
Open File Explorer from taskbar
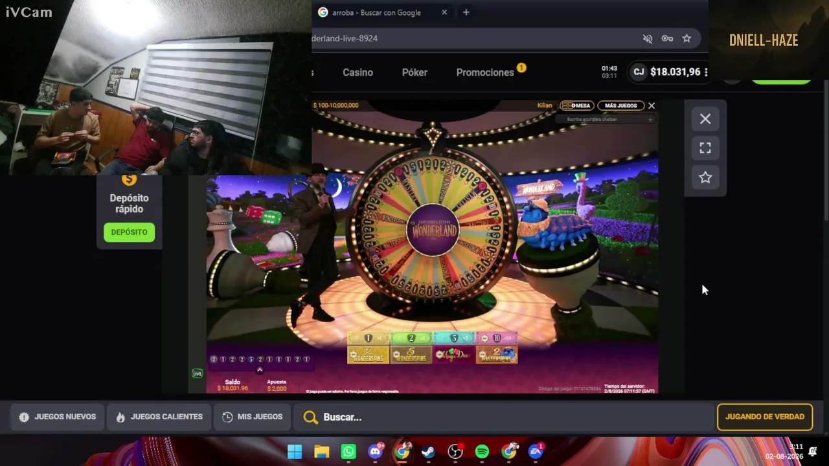322,451
